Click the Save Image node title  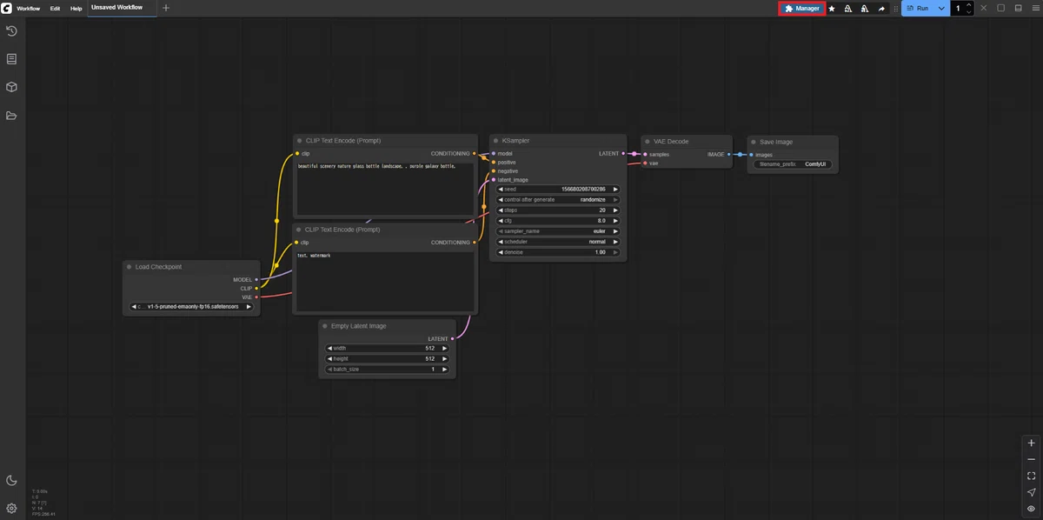click(x=776, y=142)
